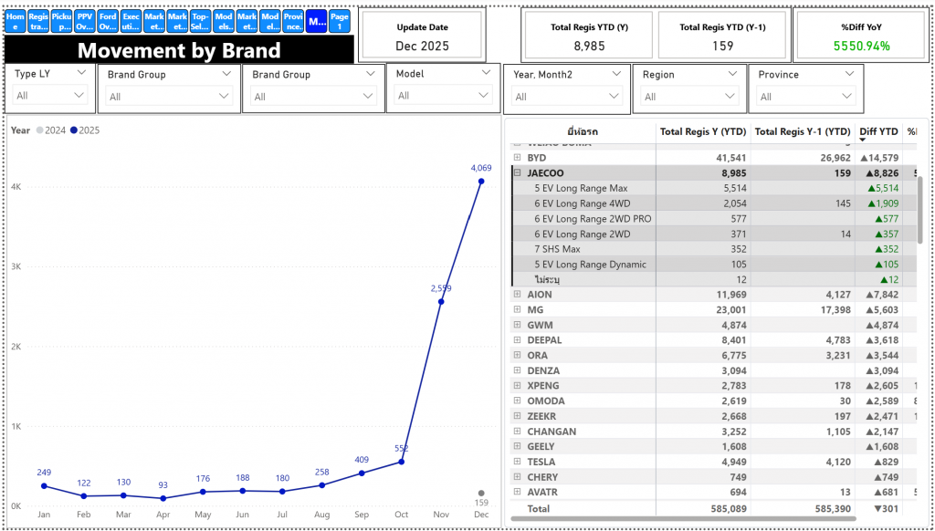Open the Top-Selling navigation button
This screenshot has width=935, height=531.
pyautogui.click(x=201, y=22)
